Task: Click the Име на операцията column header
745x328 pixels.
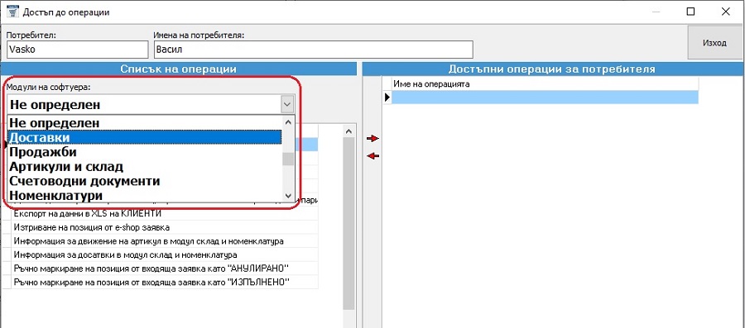Action: click(545, 84)
